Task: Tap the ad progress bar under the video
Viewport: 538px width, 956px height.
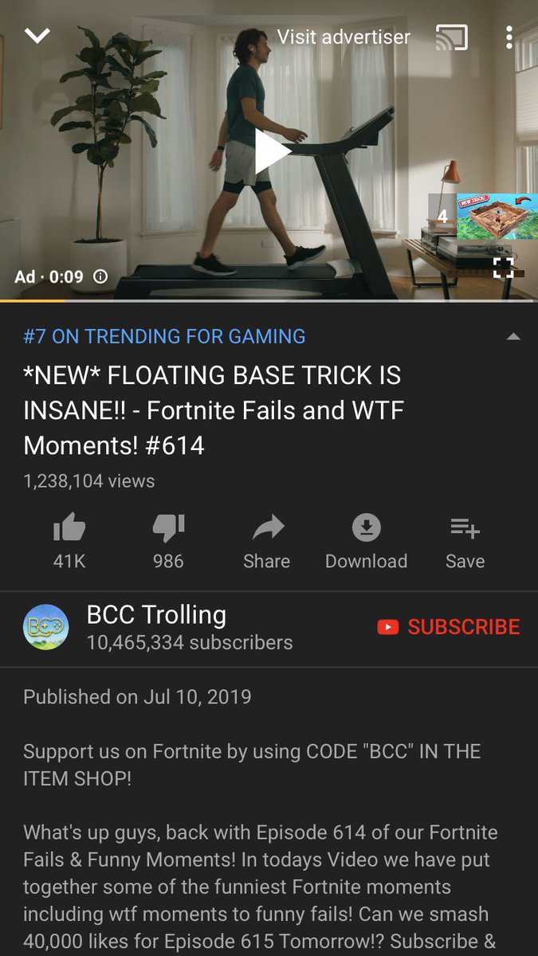Action: (269, 300)
